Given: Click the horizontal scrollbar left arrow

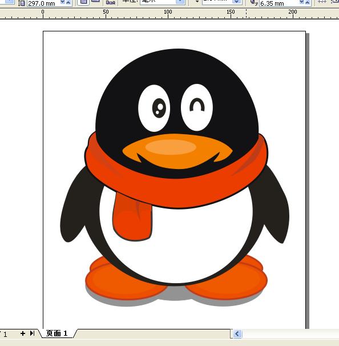Looking at the screenshot, I should pos(237,333).
